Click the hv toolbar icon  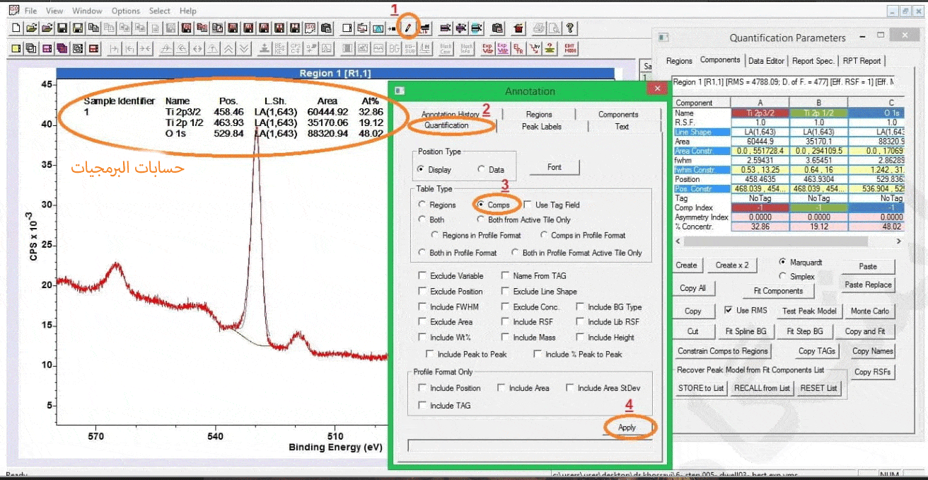coord(534,49)
